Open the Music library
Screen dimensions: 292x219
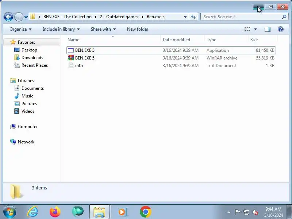tap(27, 96)
